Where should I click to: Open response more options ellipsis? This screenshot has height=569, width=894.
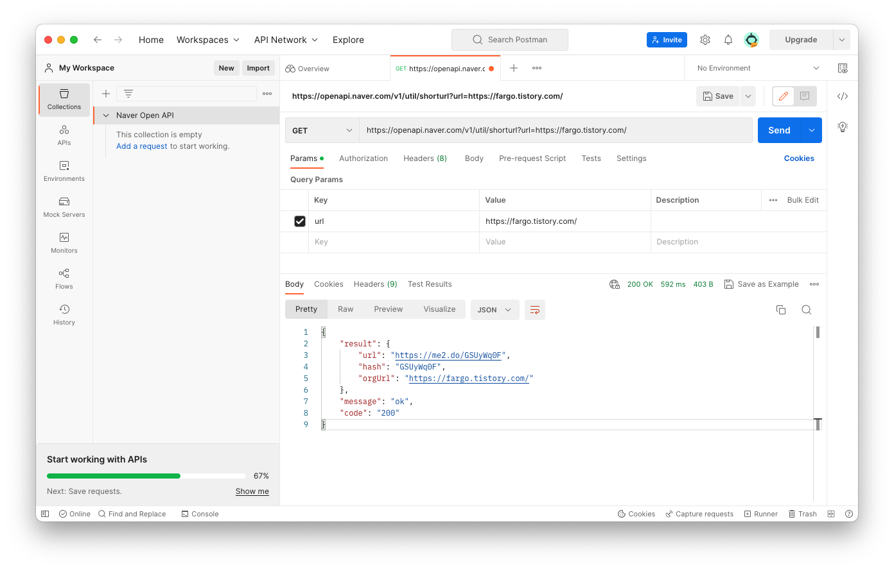pyautogui.click(x=814, y=284)
